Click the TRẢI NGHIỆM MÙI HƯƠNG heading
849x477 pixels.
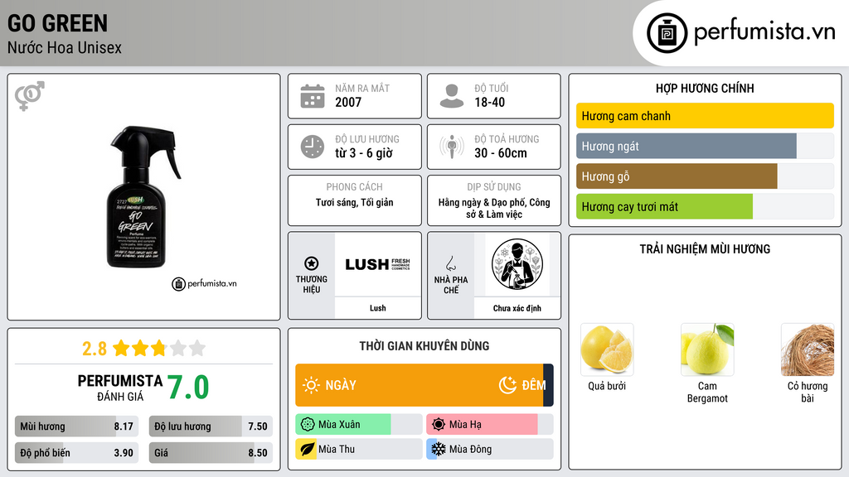coord(705,248)
